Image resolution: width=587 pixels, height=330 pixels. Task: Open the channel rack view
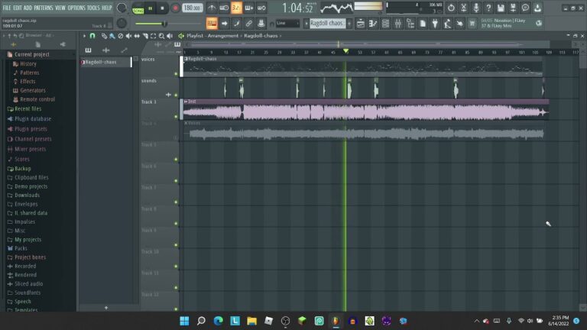click(385, 24)
